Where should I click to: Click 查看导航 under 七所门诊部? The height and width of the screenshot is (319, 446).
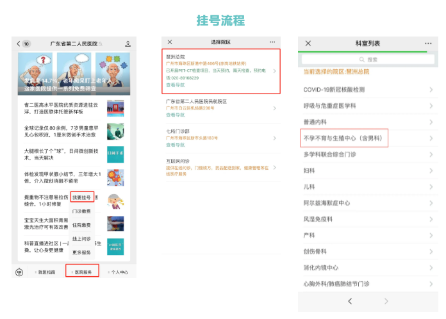pyautogui.click(x=175, y=145)
